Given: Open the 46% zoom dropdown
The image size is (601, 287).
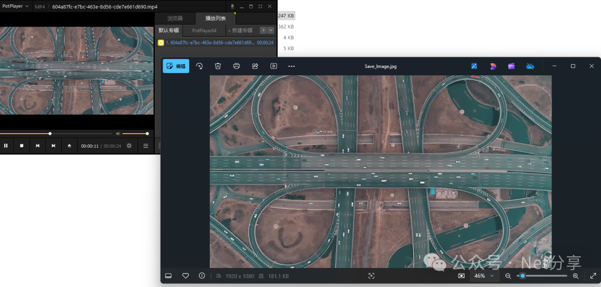Looking at the screenshot, I should click(482, 276).
